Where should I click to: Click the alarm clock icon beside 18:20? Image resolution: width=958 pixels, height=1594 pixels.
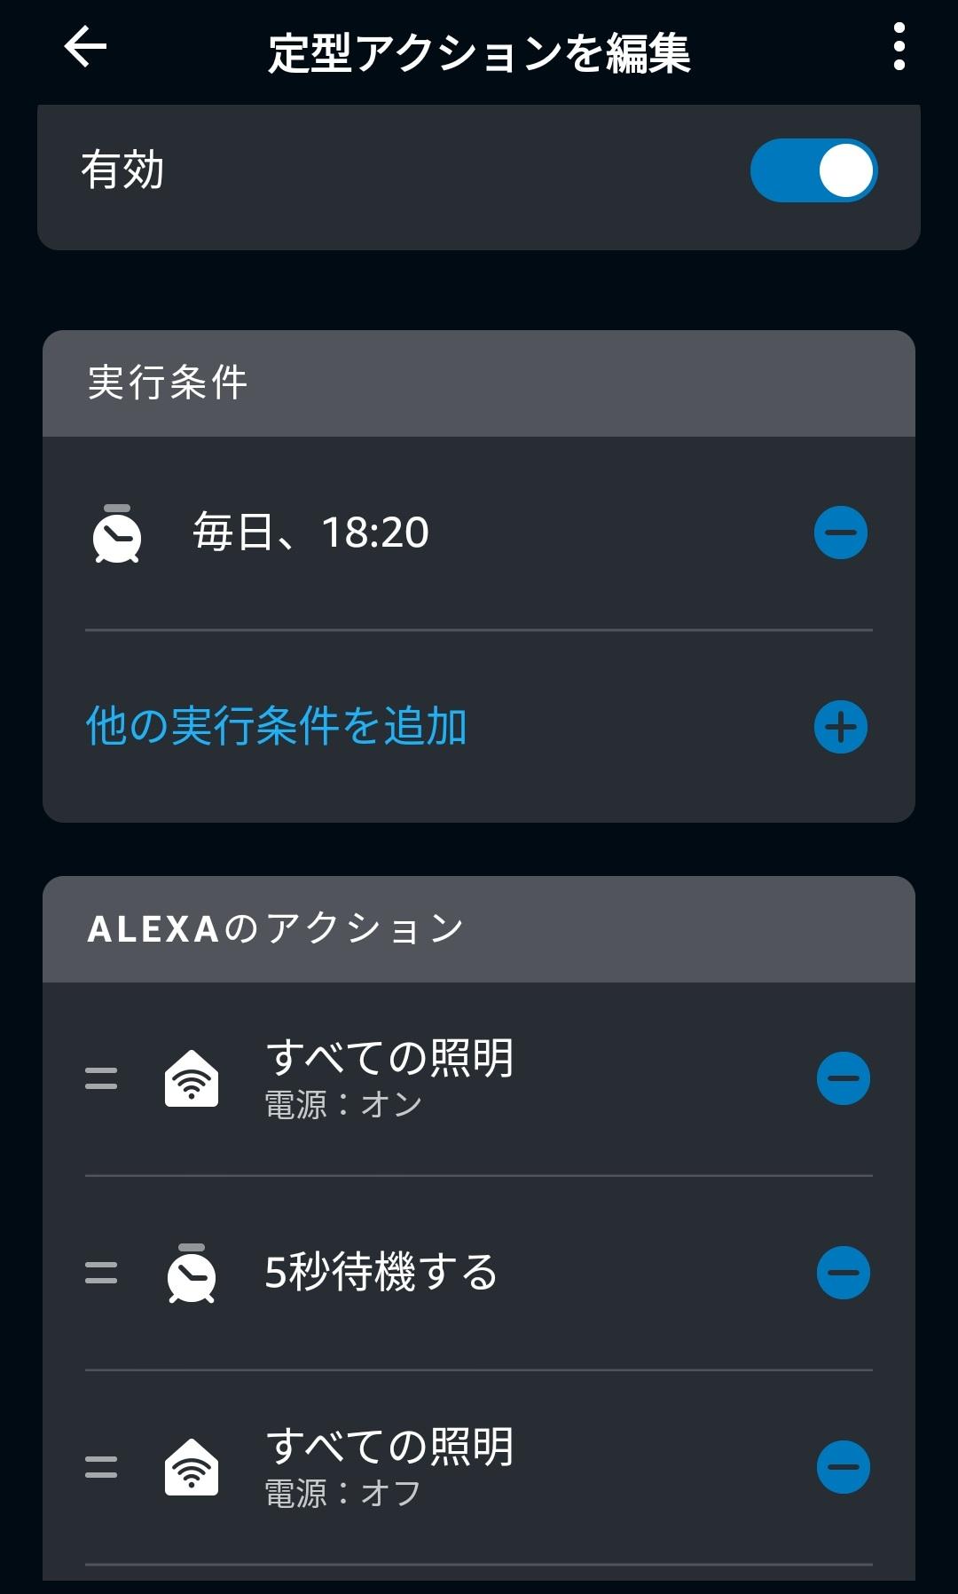pyautogui.click(x=117, y=534)
